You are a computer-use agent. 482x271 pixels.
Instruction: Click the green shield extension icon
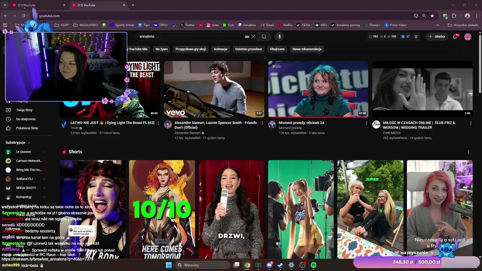point(445,16)
